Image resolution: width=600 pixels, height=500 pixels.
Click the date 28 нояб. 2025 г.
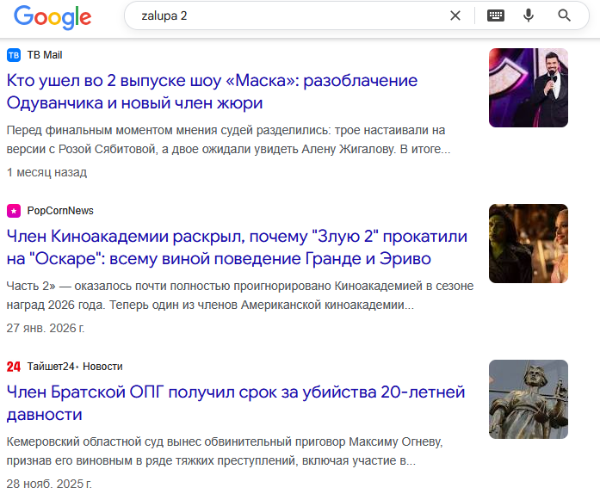coord(49,484)
